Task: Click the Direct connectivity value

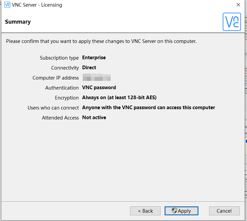Action: (89, 68)
